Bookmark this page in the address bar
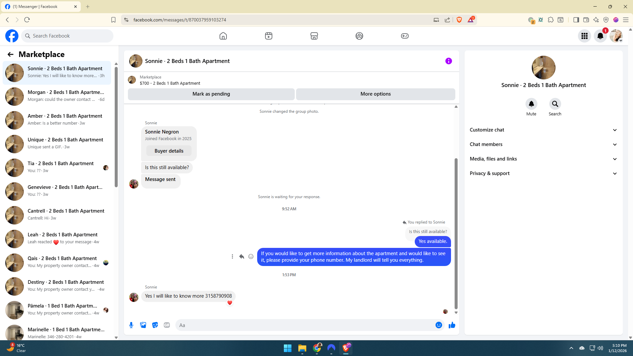Viewport: 633px width, 356px height. [113, 20]
